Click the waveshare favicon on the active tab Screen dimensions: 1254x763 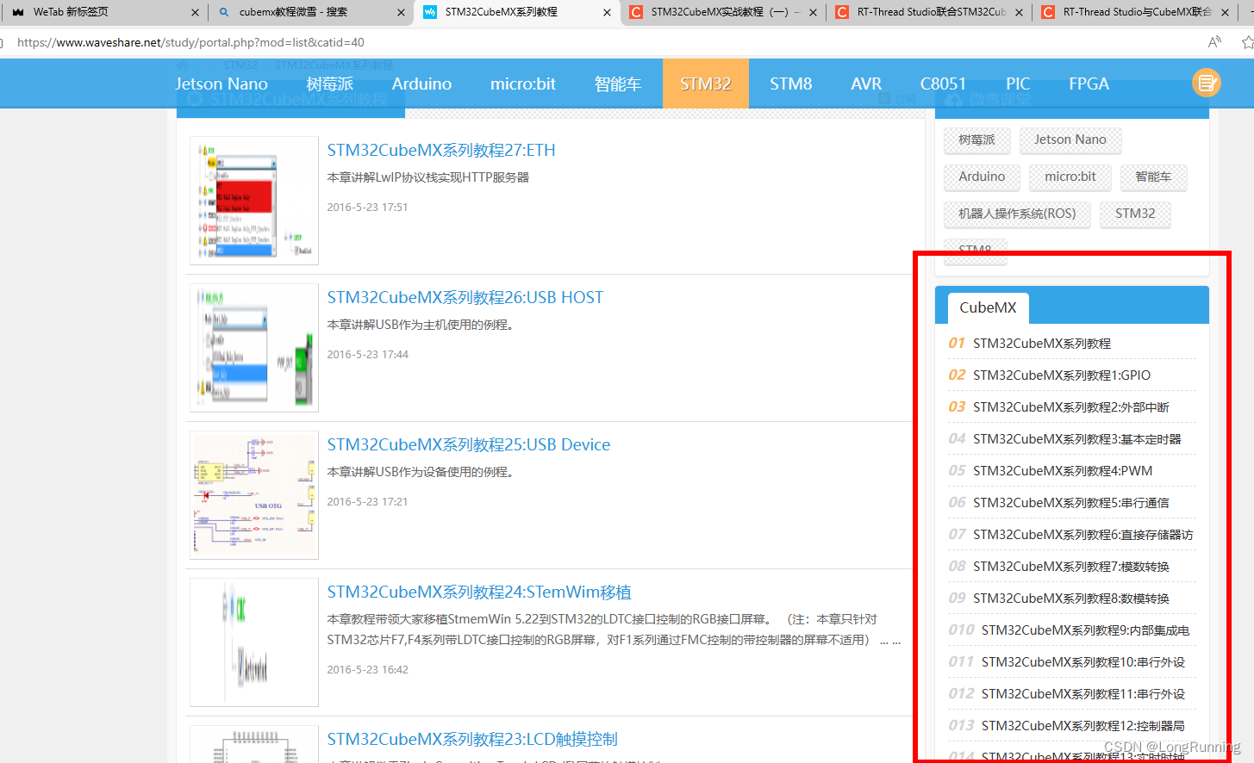[x=429, y=13]
